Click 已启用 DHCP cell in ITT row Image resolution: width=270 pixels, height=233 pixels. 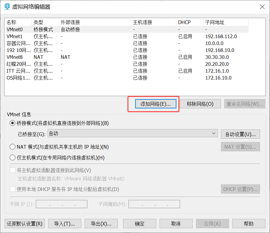[x=185, y=71]
